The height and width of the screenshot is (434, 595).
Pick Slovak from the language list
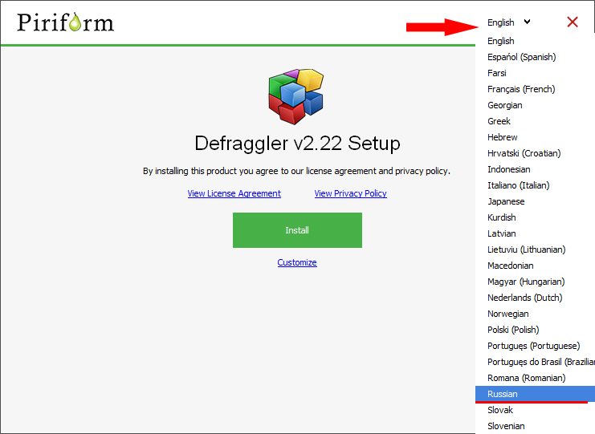pos(501,410)
